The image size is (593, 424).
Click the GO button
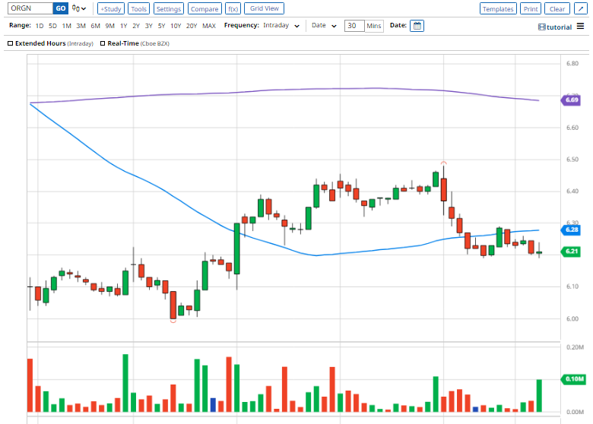(x=61, y=8)
